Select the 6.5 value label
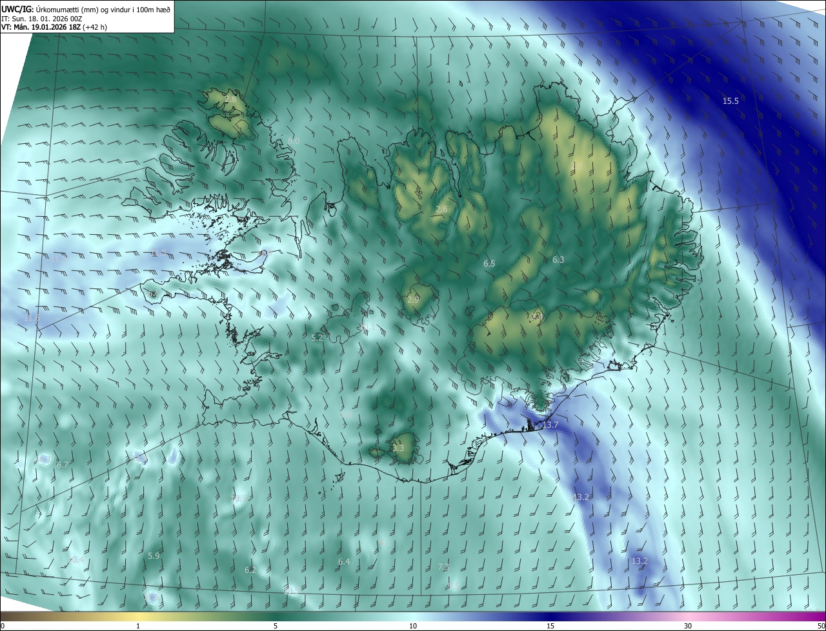The width and height of the screenshot is (826, 631). click(489, 263)
